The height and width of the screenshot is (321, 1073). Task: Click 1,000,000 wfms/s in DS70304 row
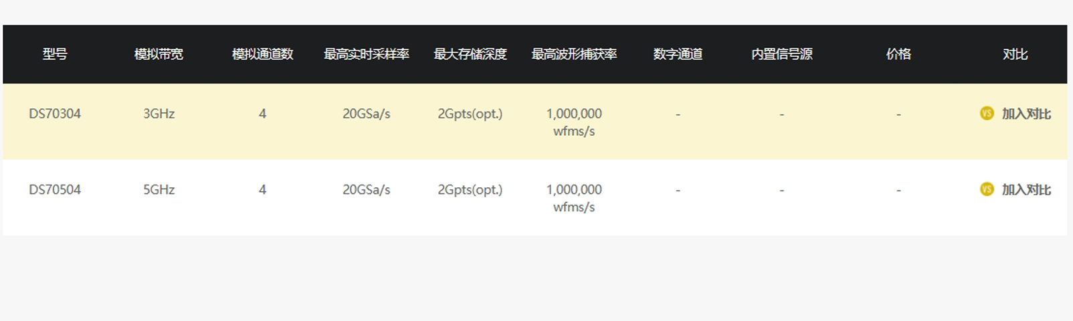tap(574, 122)
